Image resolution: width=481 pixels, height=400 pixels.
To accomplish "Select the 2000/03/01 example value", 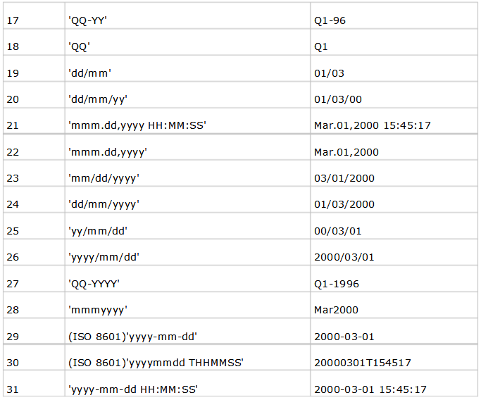I will pyautogui.click(x=344, y=257).
